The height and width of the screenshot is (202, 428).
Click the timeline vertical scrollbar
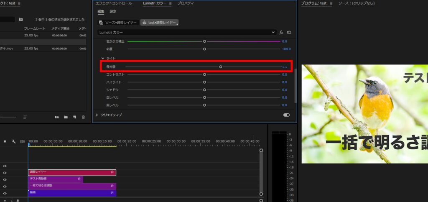(261, 172)
